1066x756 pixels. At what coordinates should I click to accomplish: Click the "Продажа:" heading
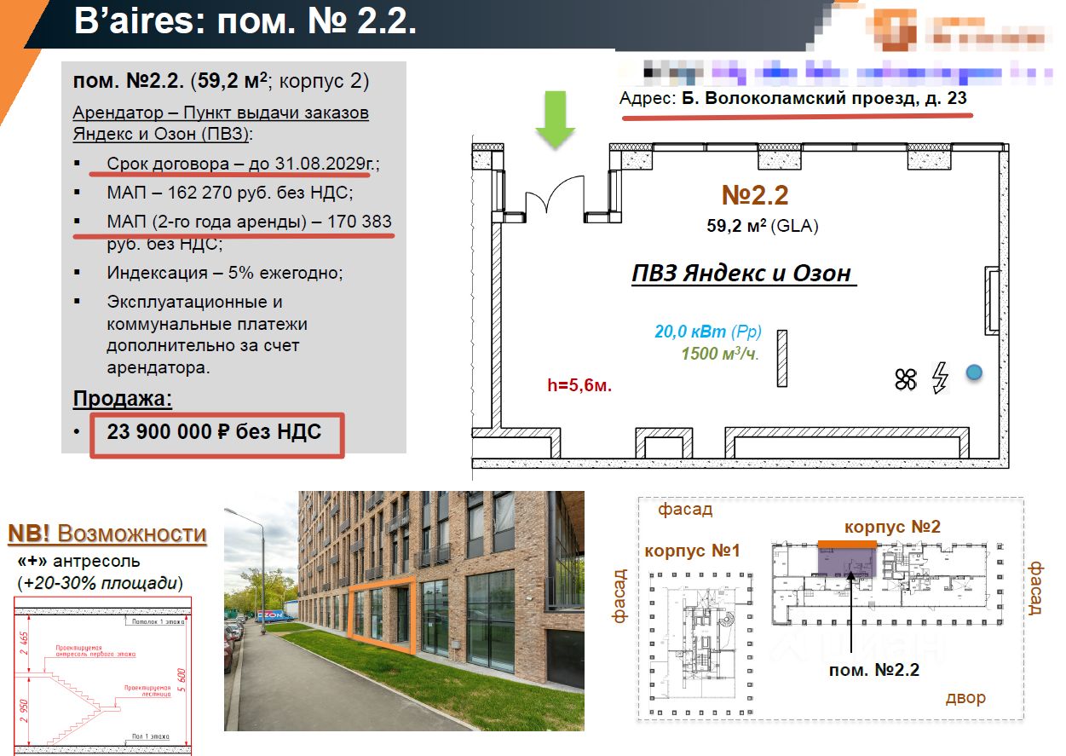coord(123,399)
